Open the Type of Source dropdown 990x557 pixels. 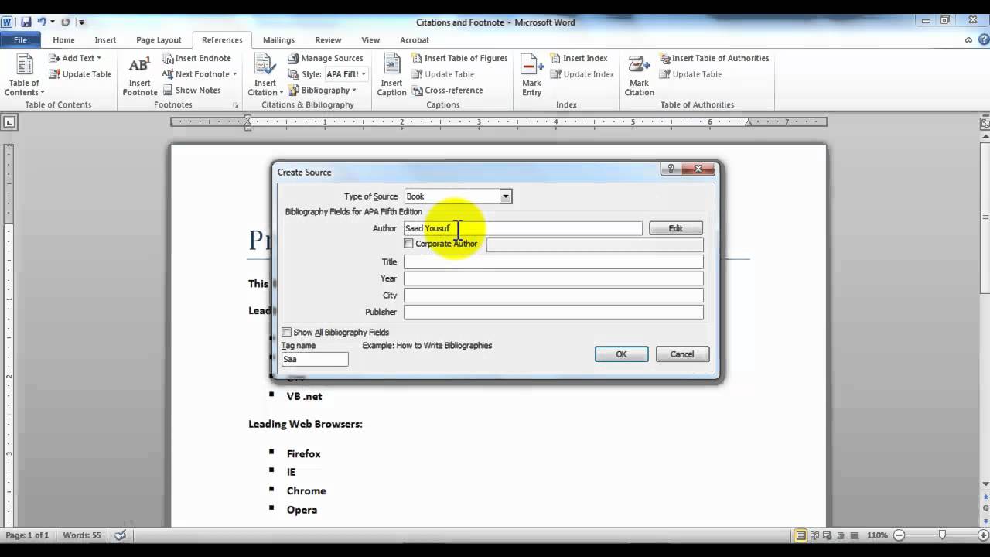[505, 196]
